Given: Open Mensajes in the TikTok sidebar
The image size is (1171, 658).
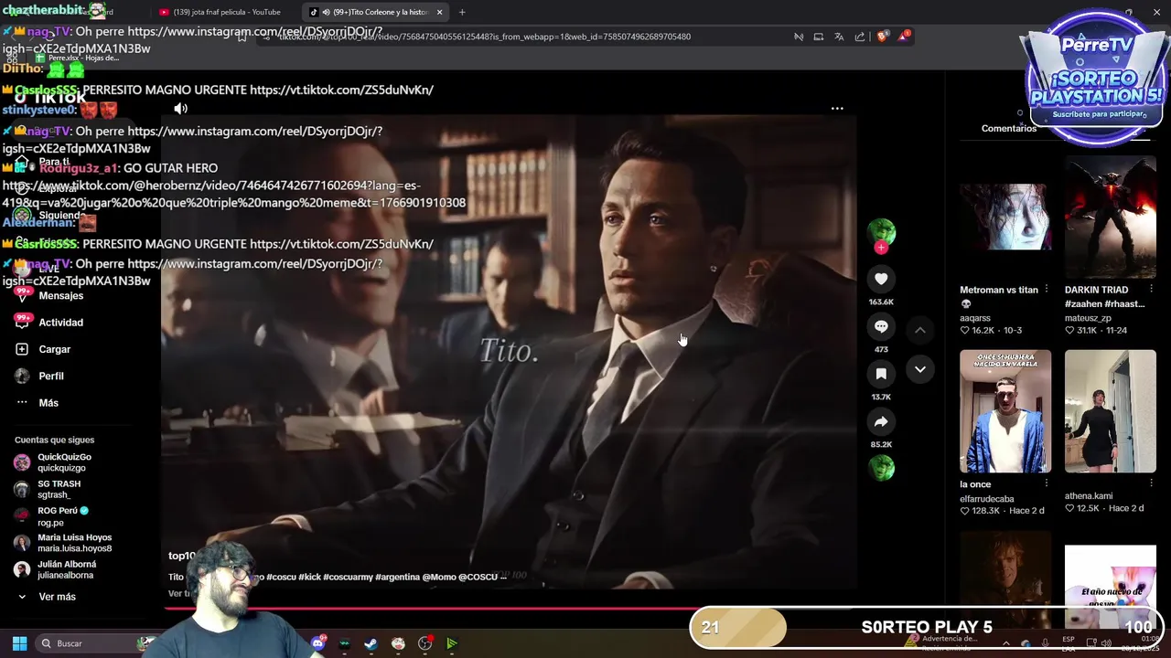Looking at the screenshot, I should coord(60,295).
